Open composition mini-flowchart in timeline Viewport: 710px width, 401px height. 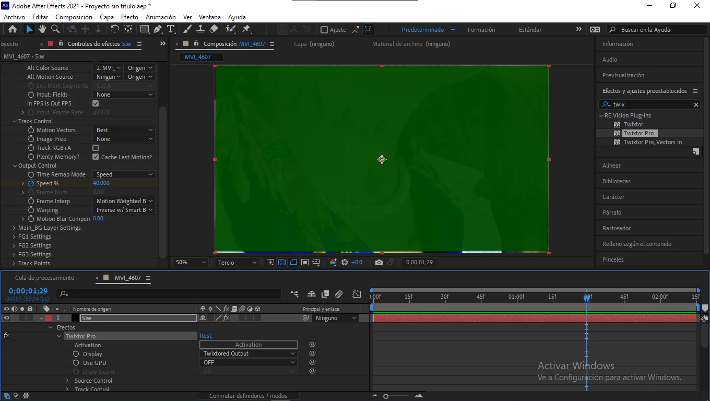(294, 294)
